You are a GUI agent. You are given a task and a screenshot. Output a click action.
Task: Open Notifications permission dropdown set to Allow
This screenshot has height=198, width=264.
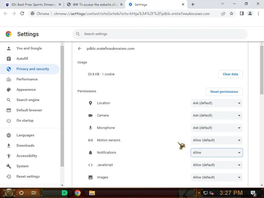point(217,153)
